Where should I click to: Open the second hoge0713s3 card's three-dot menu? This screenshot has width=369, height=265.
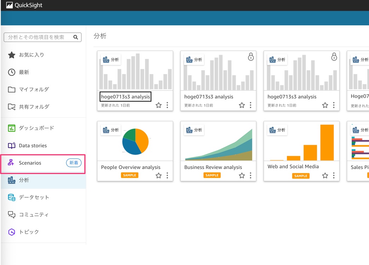click(251, 105)
